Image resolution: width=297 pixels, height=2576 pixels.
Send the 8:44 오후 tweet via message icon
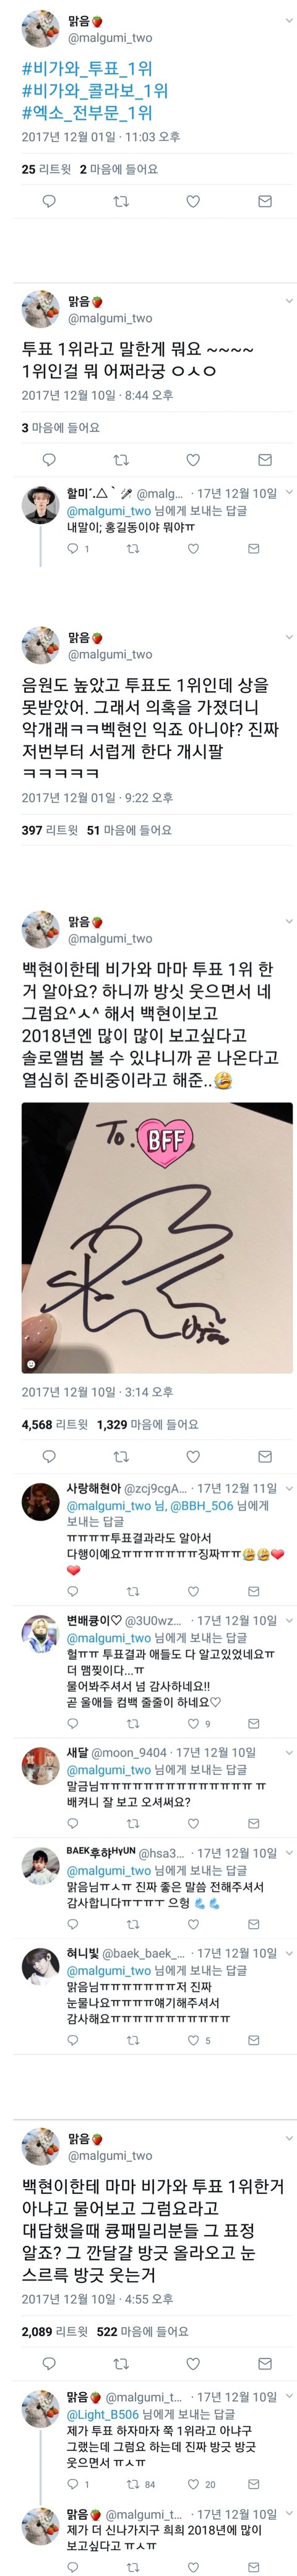point(264,459)
